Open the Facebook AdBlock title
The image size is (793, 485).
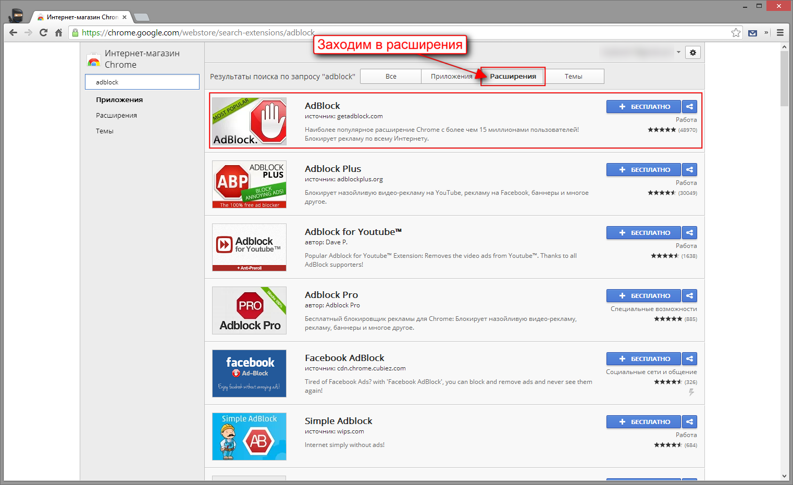(344, 358)
